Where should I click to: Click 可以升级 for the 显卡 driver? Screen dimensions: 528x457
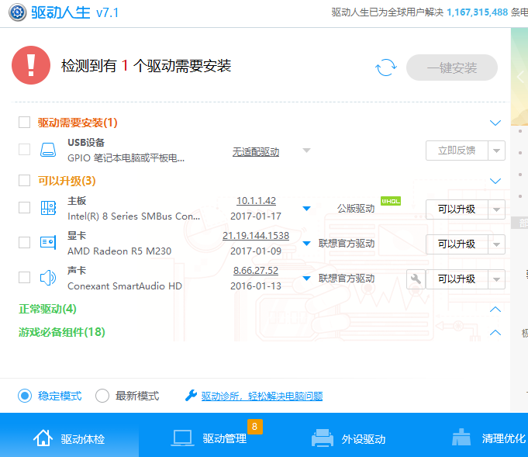point(457,244)
